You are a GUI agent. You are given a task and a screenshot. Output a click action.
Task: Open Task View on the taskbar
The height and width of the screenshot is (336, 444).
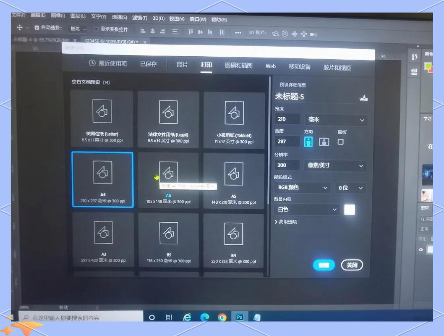[169, 317]
